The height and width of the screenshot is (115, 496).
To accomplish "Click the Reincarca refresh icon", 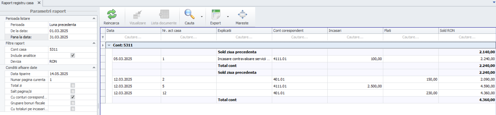I will coord(111,15).
